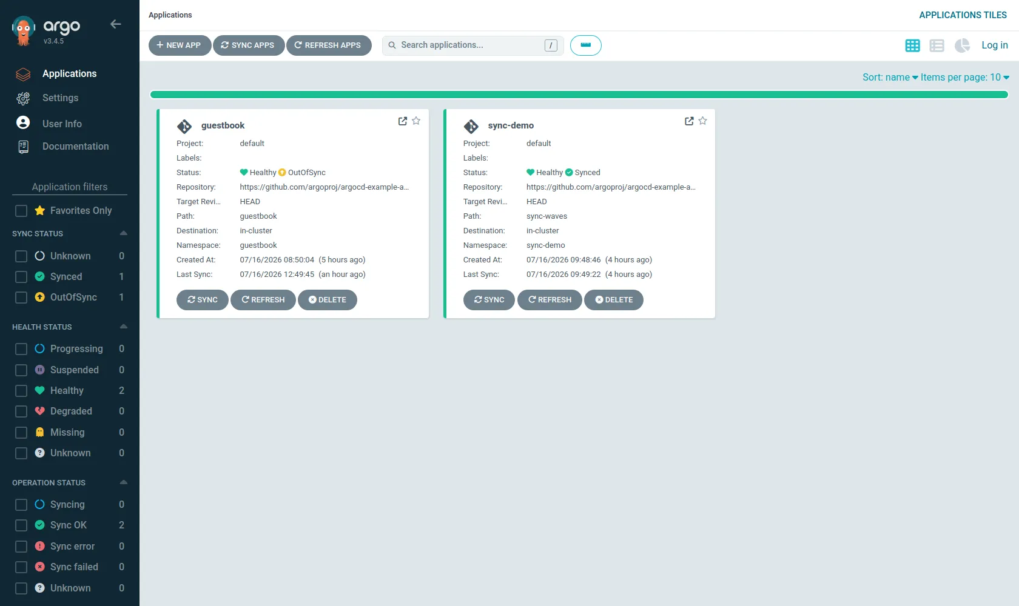Click the Log in link
Screen dimensions: 1019x606
pos(995,45)
